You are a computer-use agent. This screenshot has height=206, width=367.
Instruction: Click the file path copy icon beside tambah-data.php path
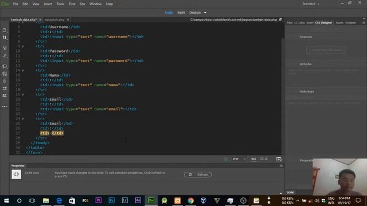pyautogui.click(x=280, y=19)
